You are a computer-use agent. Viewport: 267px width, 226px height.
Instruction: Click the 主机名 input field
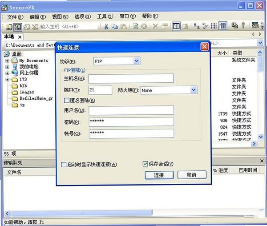(x=131, y=78)
